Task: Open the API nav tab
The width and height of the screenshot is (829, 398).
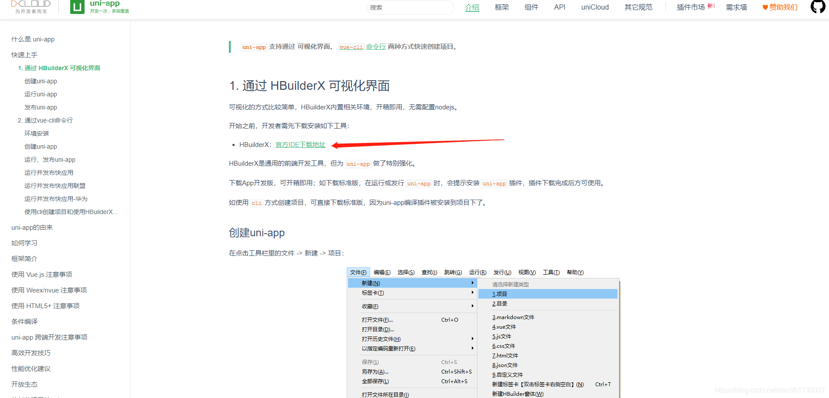Action: 559,7
